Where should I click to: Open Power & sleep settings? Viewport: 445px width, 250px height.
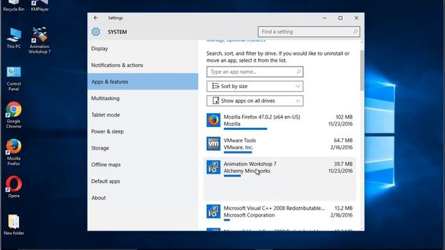(x=143, y=131)
